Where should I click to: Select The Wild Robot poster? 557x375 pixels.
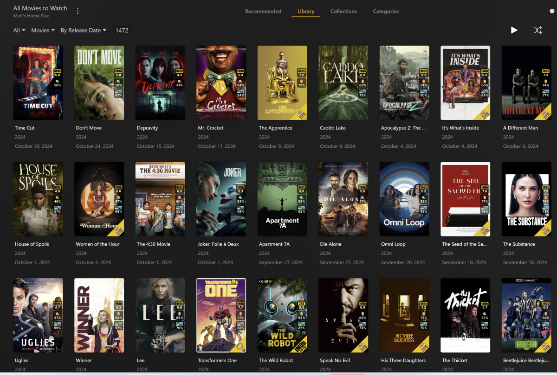coord(282,315)
